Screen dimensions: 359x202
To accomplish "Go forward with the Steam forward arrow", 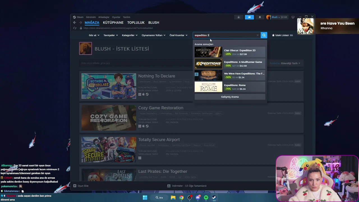I will [80, 22].
